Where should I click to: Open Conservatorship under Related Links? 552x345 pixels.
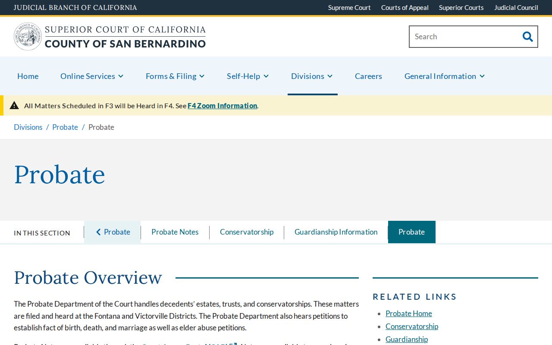(412, 326)
